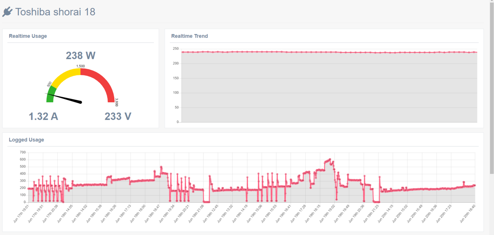
Task: Click the 'Jun 17th 20:38' time label
Action: tap(50, 213)
